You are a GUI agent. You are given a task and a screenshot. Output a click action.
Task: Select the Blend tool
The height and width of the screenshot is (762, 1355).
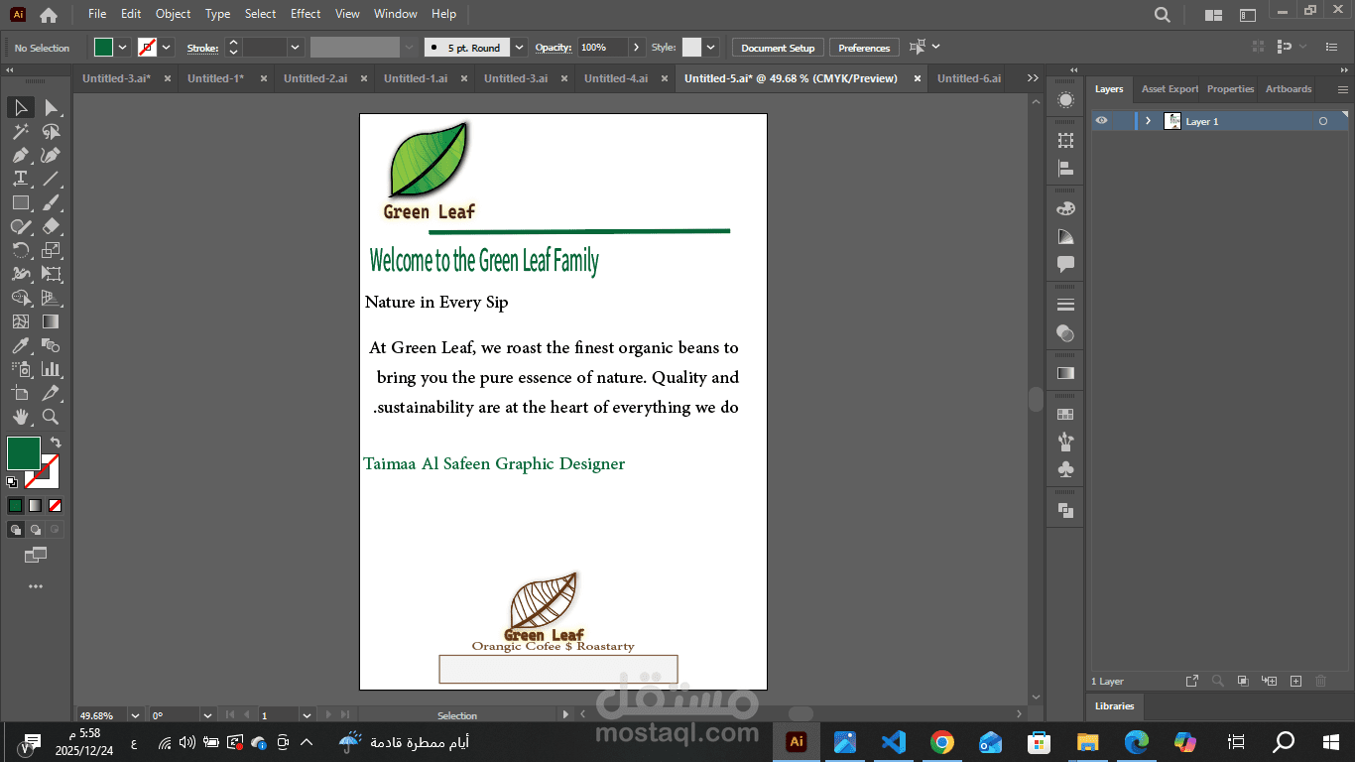click(52, 345)
